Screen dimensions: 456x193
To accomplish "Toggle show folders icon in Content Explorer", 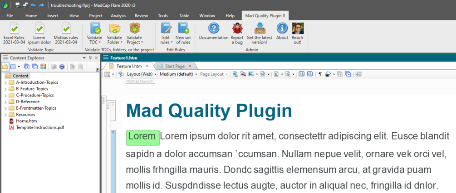I will (5, 67).
